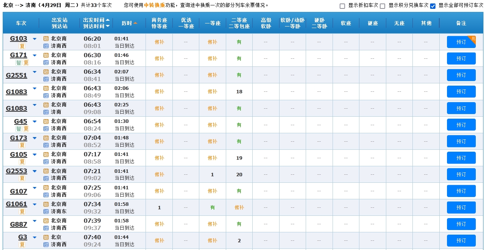The height and width of the screenshot is (250, 485).
Task: Click the 商务座 候补 cell for G171
Action: point(159,58)
